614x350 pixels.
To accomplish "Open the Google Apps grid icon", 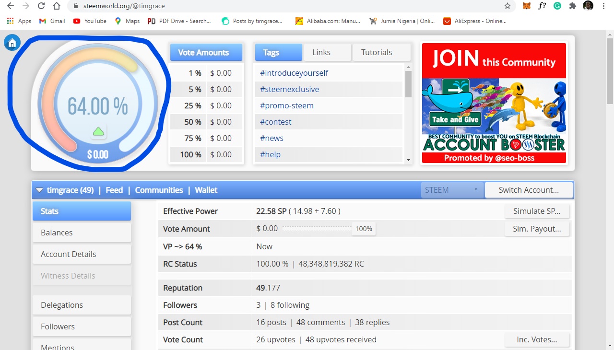I will pos(9,21).
